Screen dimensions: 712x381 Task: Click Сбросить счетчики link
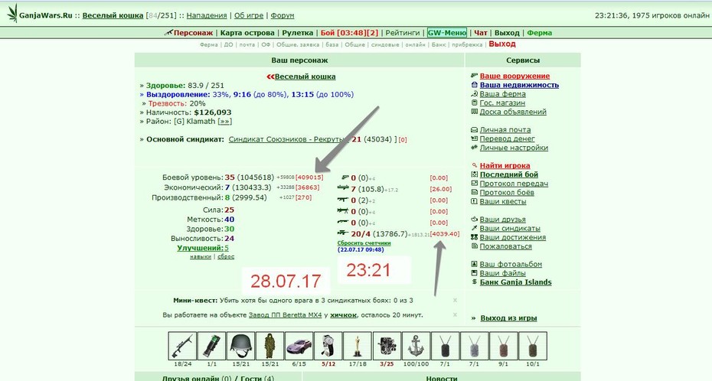point(364,243)
